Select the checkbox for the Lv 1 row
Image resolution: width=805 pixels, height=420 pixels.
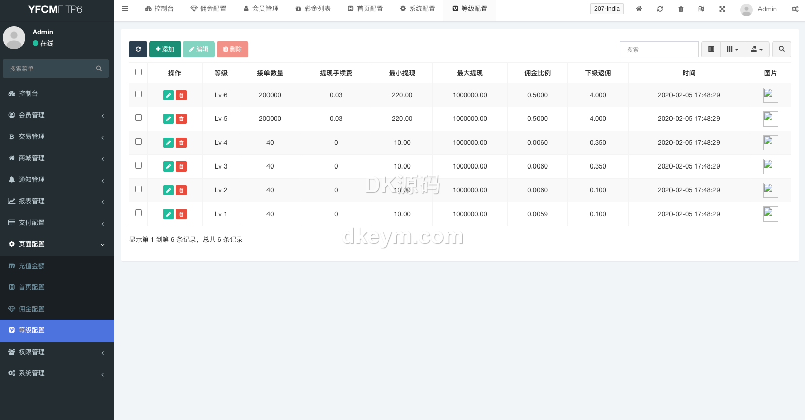pos(138,213)
